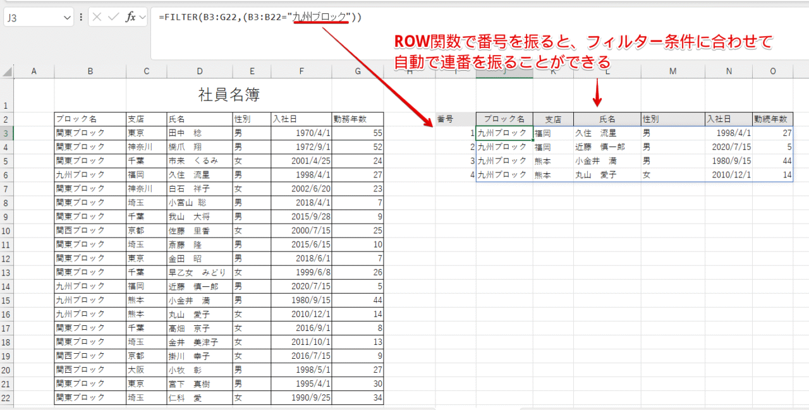
Task: Select column G header
Action: coord(358,71)
